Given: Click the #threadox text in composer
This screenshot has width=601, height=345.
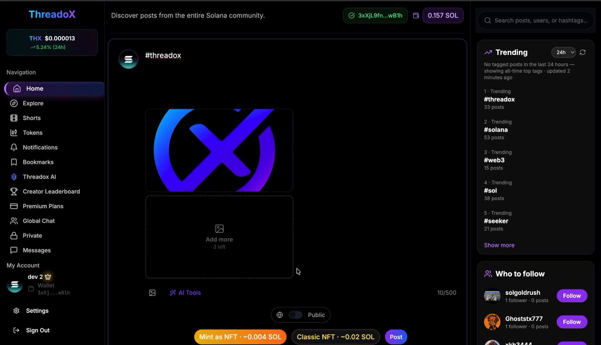Looking at the screenshot, I should coord(163,55).
